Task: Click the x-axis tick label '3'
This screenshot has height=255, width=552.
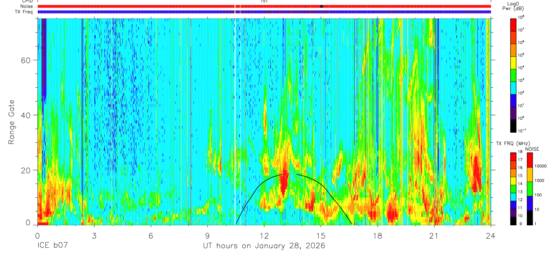Action: (x=94, y=235)
